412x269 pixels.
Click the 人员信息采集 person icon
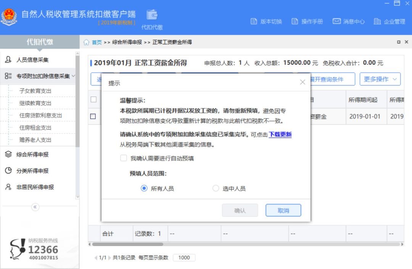tap(8, 59)
